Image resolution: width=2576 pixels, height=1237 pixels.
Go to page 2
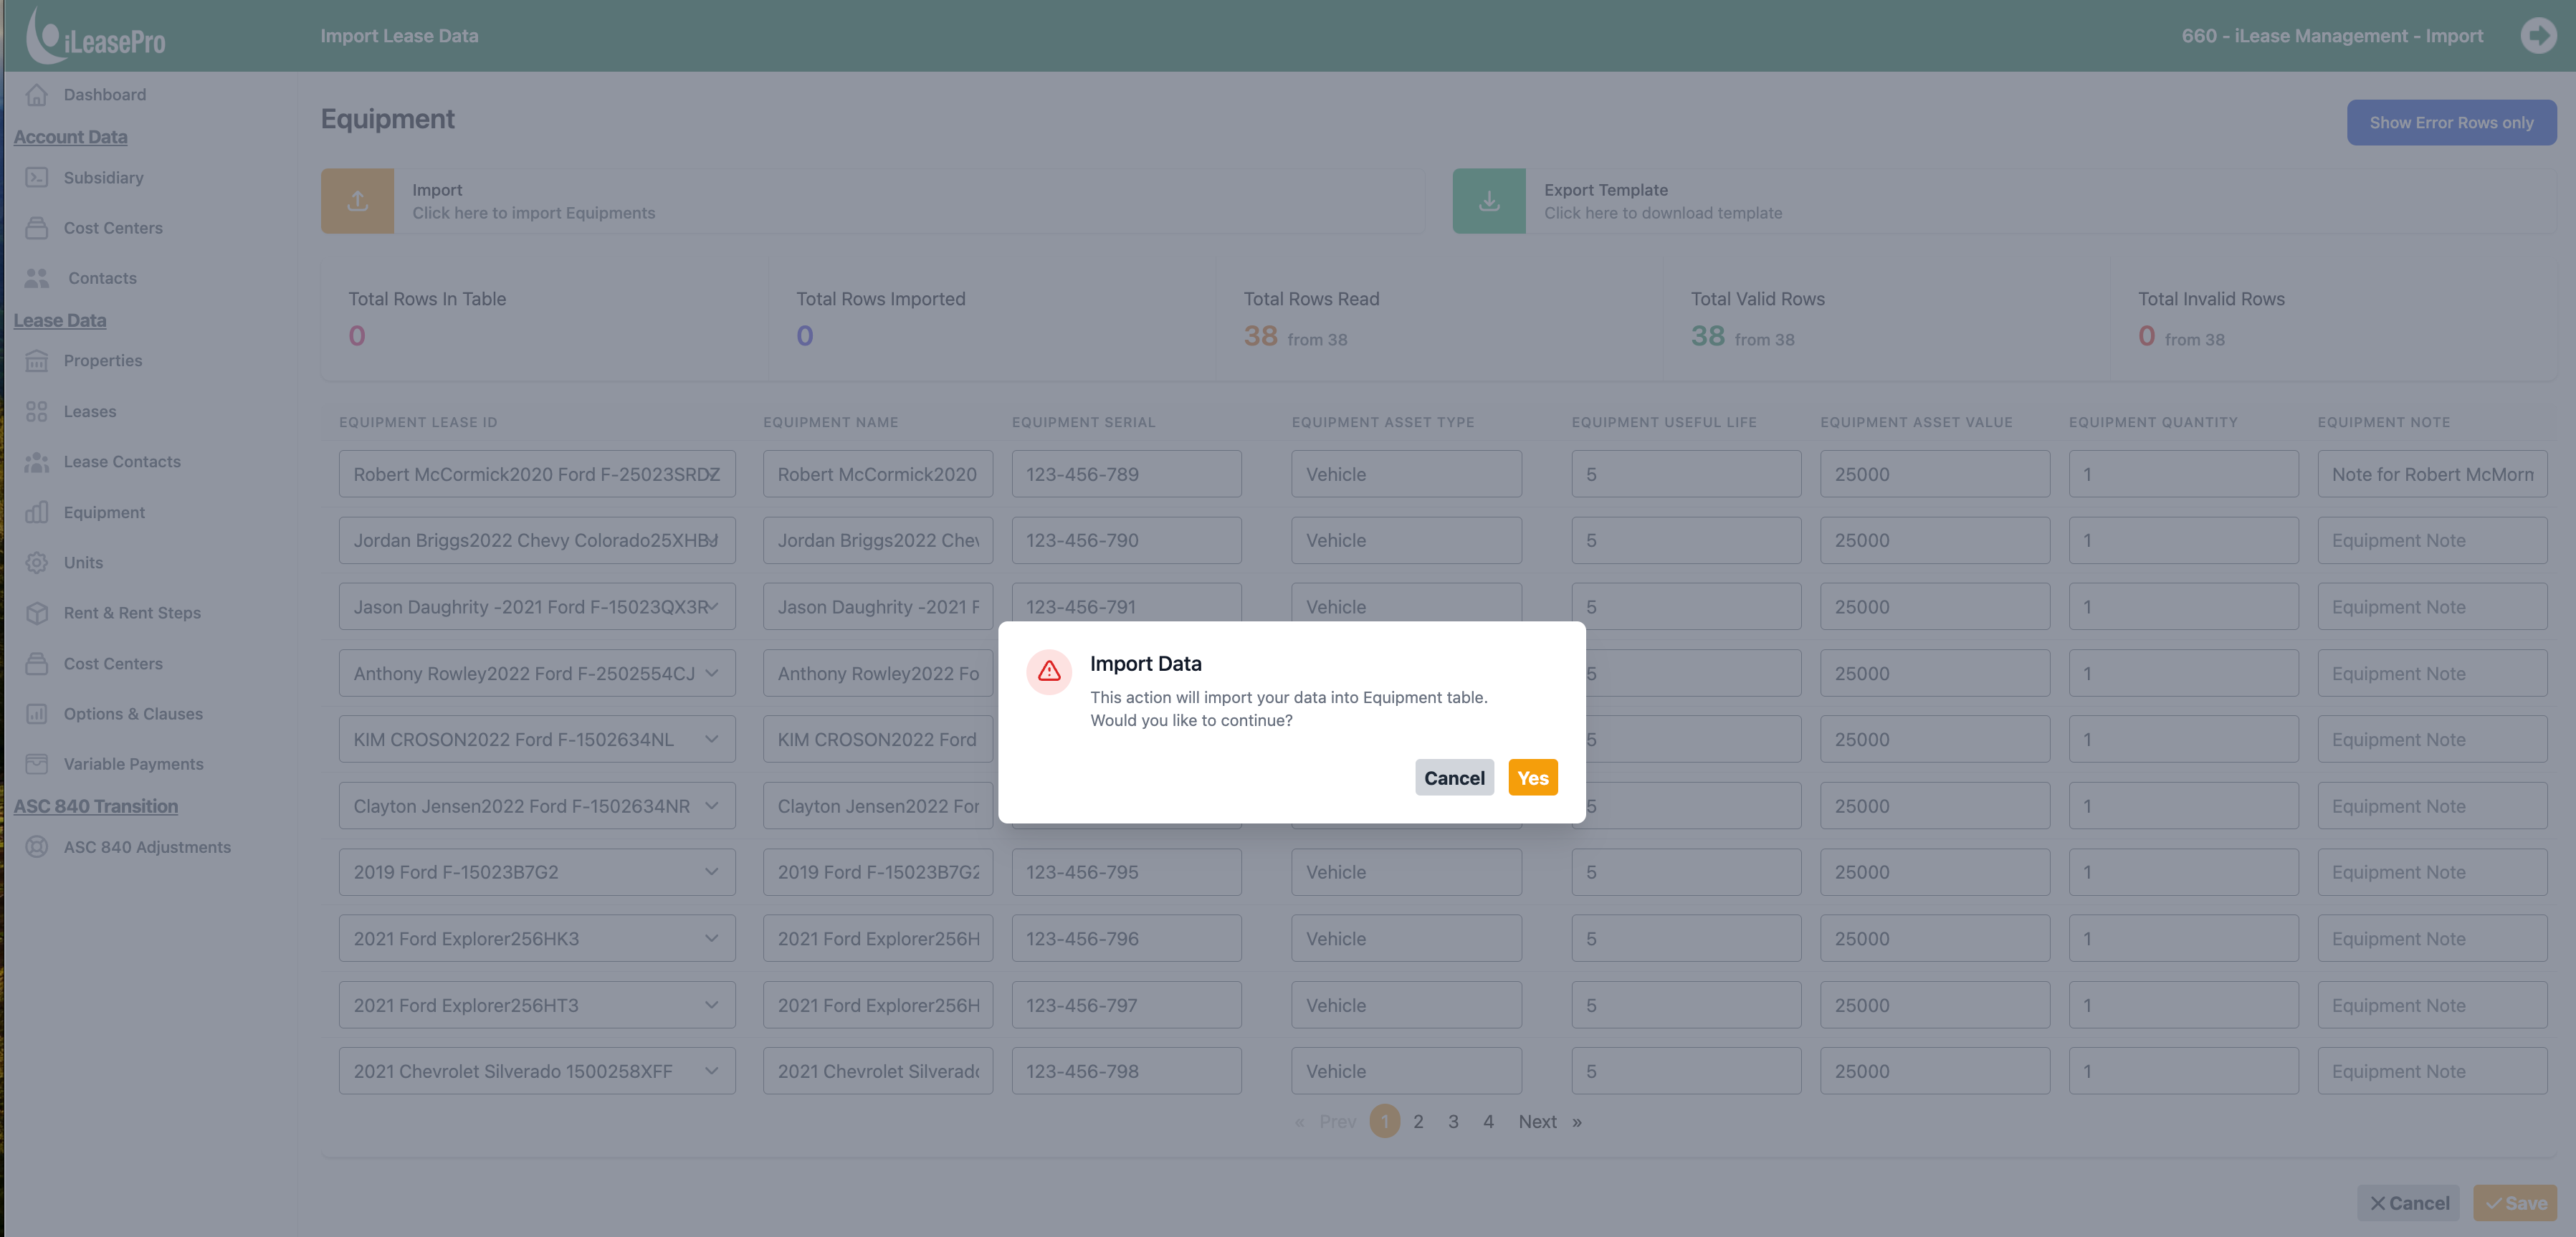tap(1418, 1122)
